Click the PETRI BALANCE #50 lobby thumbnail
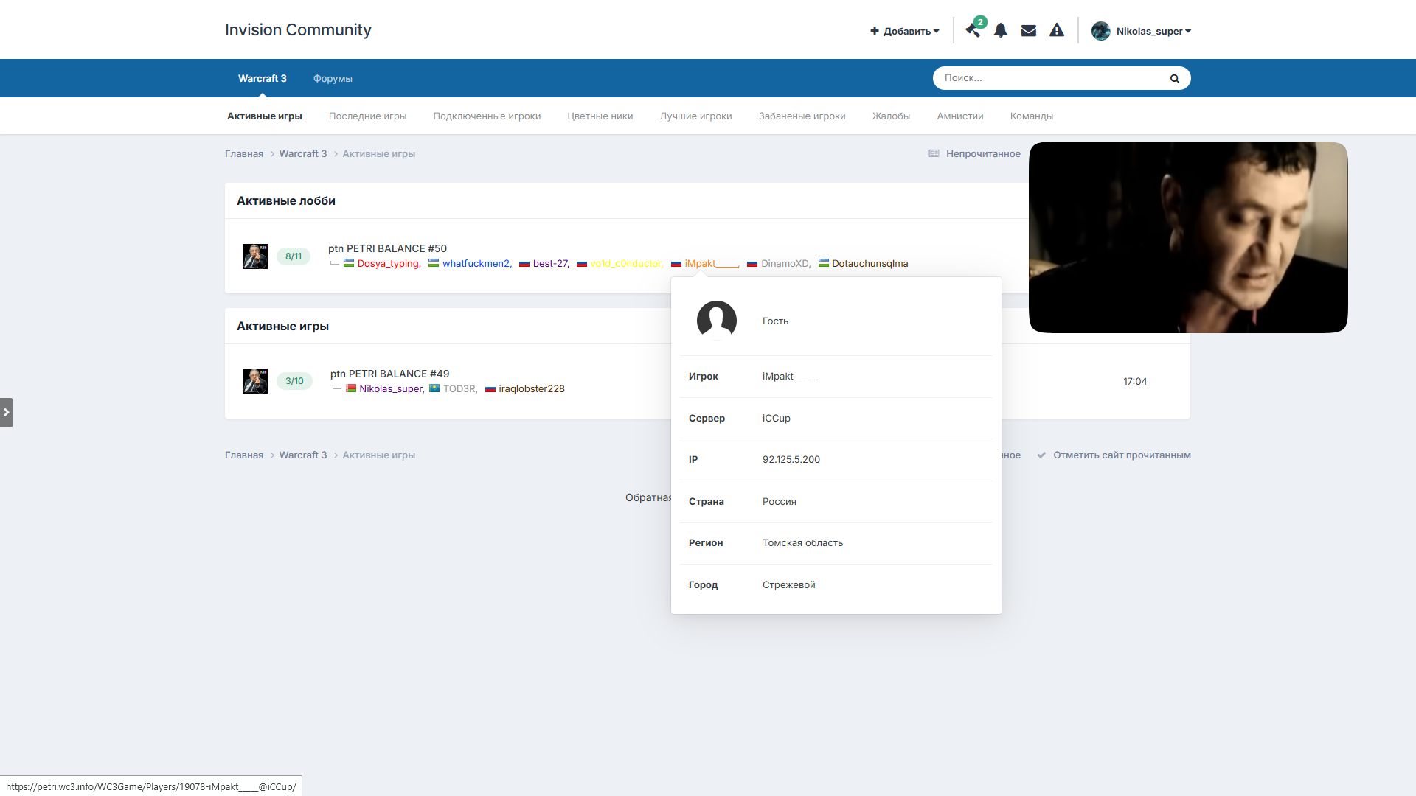The height and width of the screenshot is (796, 1416). [x=255, y=256]
